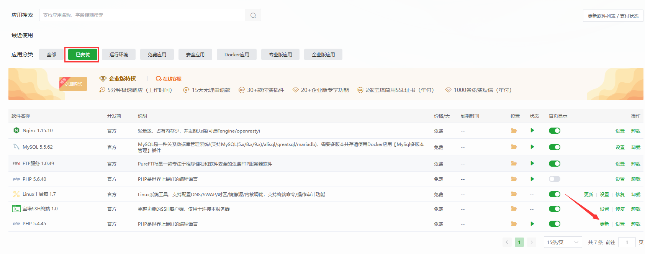This screenshot has height=254, width=645.
Task: Enable homepage display for PHP 5.6.40
Action: click(x=555, y=179)
